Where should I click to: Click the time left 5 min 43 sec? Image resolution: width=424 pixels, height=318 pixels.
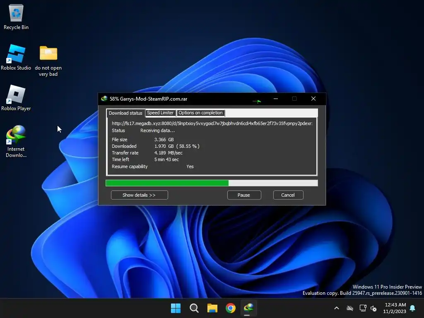166,159
